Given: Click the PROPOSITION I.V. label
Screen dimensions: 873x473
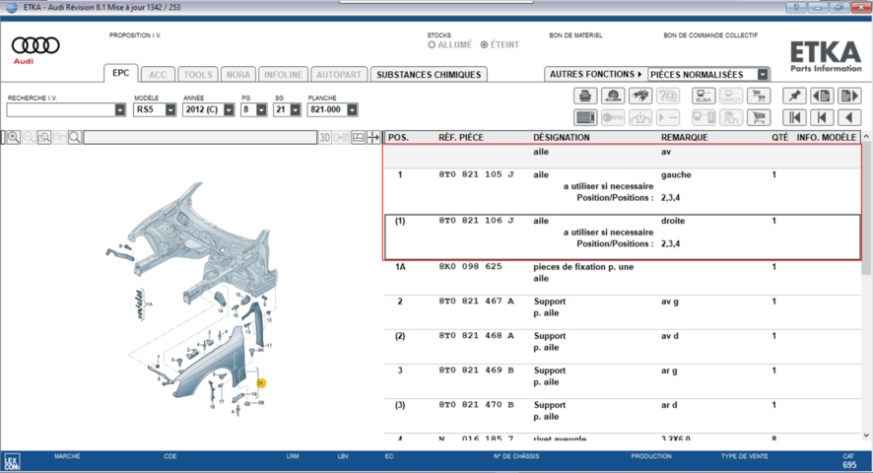Looking at the screenshot, I should 135,35.
